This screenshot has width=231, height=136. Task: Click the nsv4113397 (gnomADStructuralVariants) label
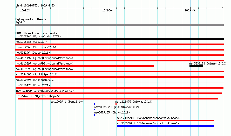click(x=44, y=63)
